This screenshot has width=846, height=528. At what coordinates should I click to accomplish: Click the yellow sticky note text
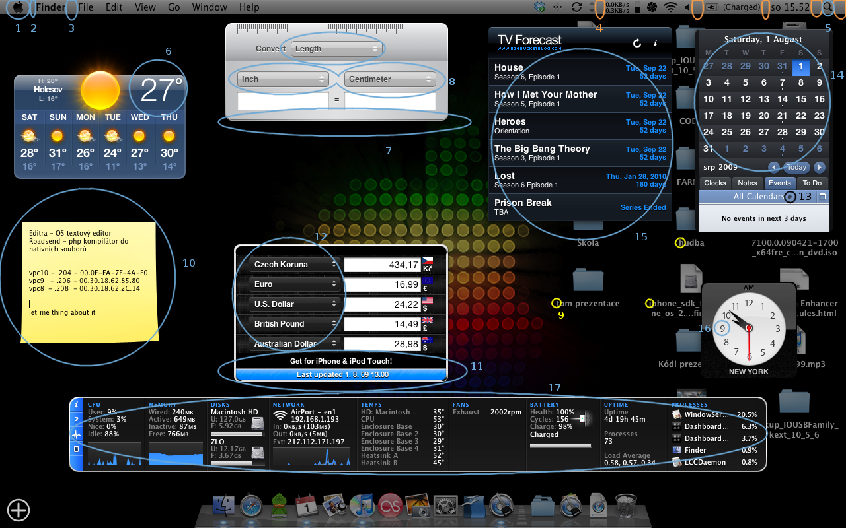coord(89,273)
